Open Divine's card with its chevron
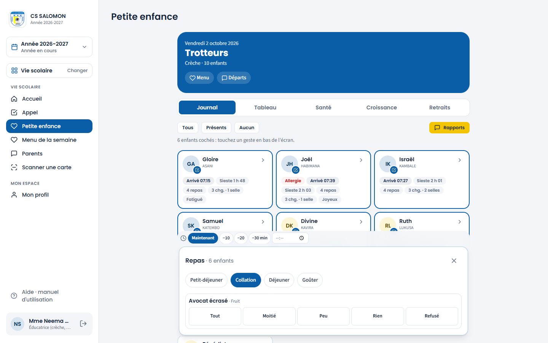This screenshot has width=548, height=343. pyautogui.click(x=361, y=222)
